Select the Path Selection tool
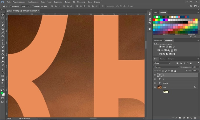The height and width of the screenshot is (120, 200). (x=3, y=72)
